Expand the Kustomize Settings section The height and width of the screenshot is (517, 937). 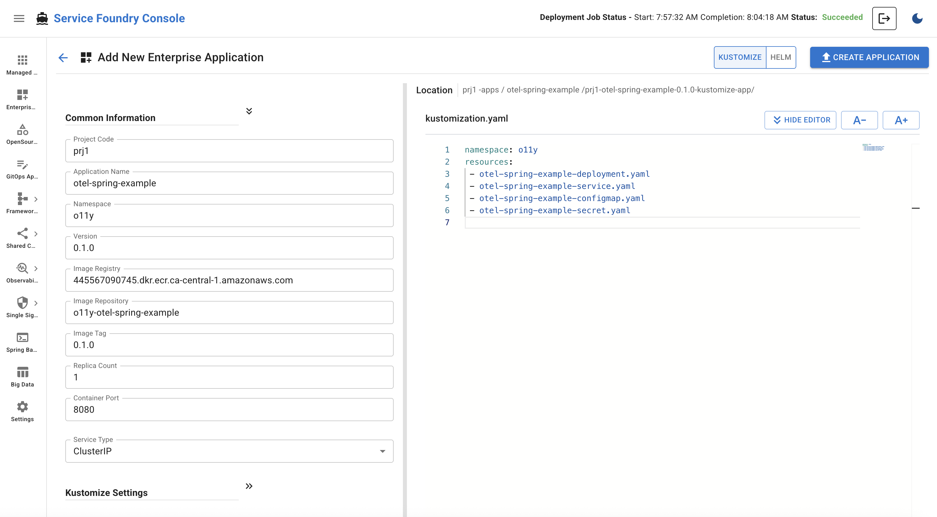249,486
